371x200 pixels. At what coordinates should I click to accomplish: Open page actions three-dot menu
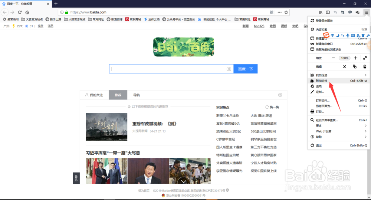[280, 12]
